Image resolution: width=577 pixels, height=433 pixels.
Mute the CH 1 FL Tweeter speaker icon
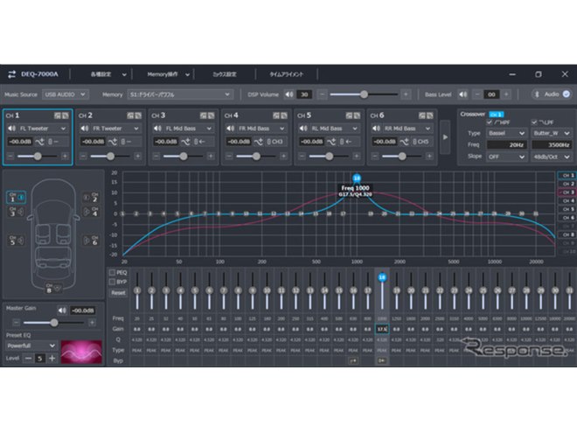[x=11, y=129]
